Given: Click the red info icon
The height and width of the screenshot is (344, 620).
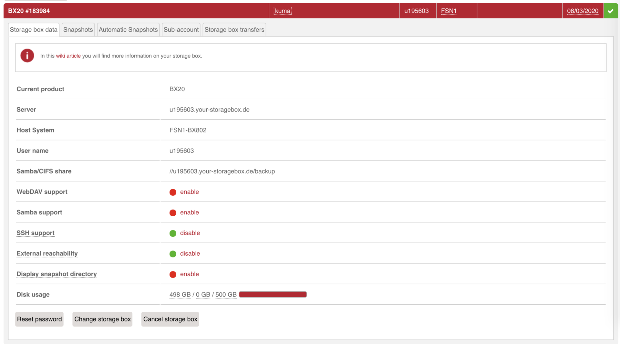Looking at the screenshot, I should click(27, 55).
